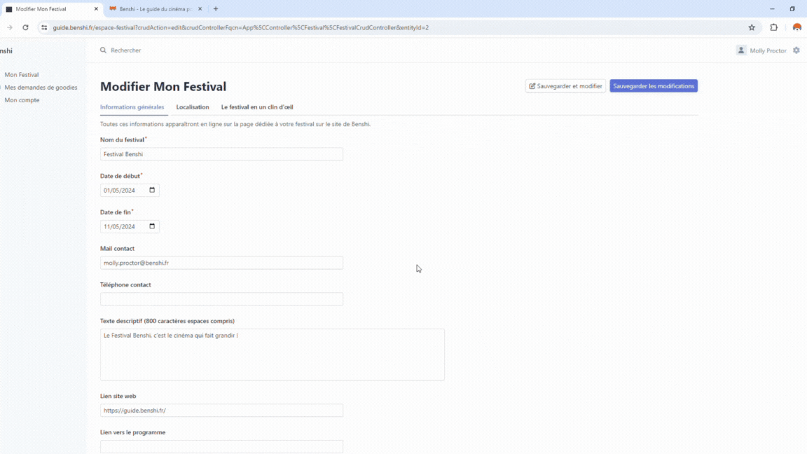Switch to the Localisation tab
Viewport: 807px width, 454px height.
pos(193,107)
